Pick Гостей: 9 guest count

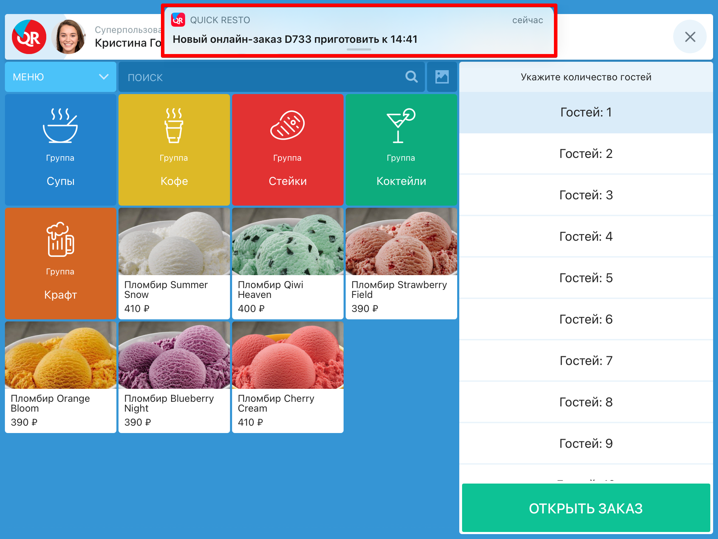[585, 444]
